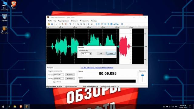
Task: Open the Помощь menu
Action: point(94,21)
